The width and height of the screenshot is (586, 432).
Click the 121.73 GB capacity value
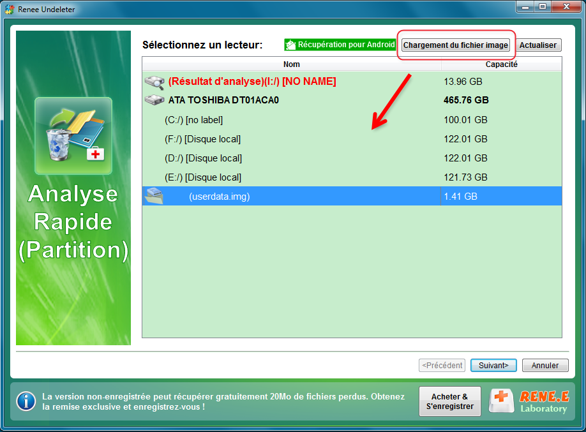[465, 177]
